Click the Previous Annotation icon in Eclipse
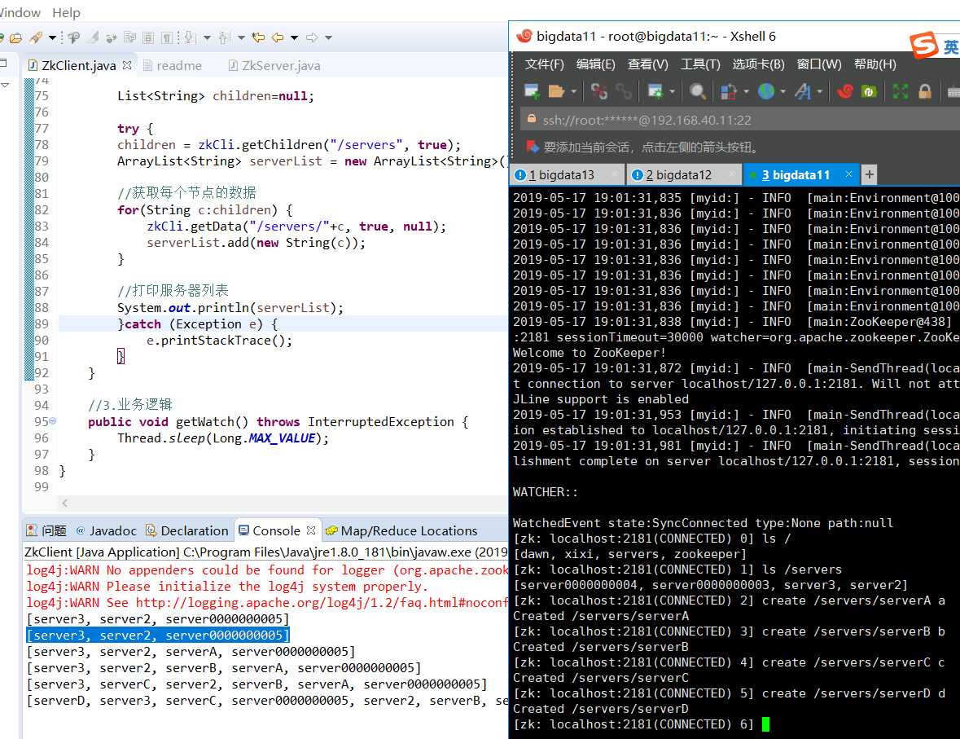Screen dimensions: 960x739 tap(224, 38)
